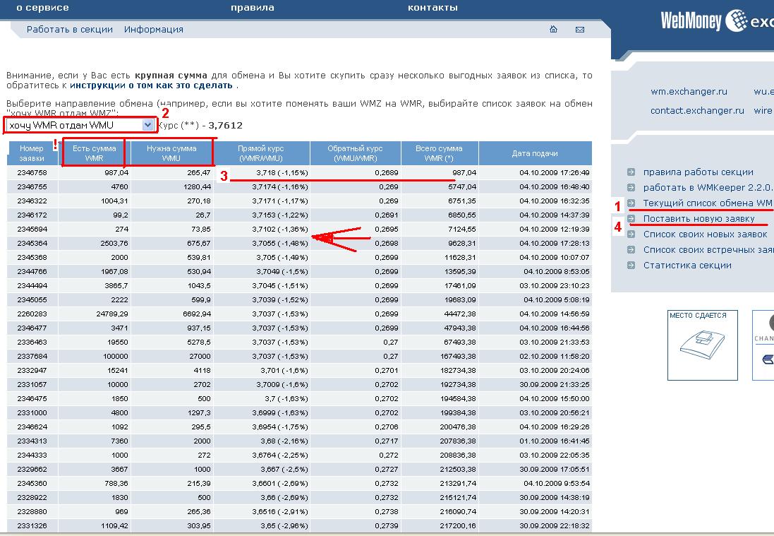Click order number 2346322

32,201
